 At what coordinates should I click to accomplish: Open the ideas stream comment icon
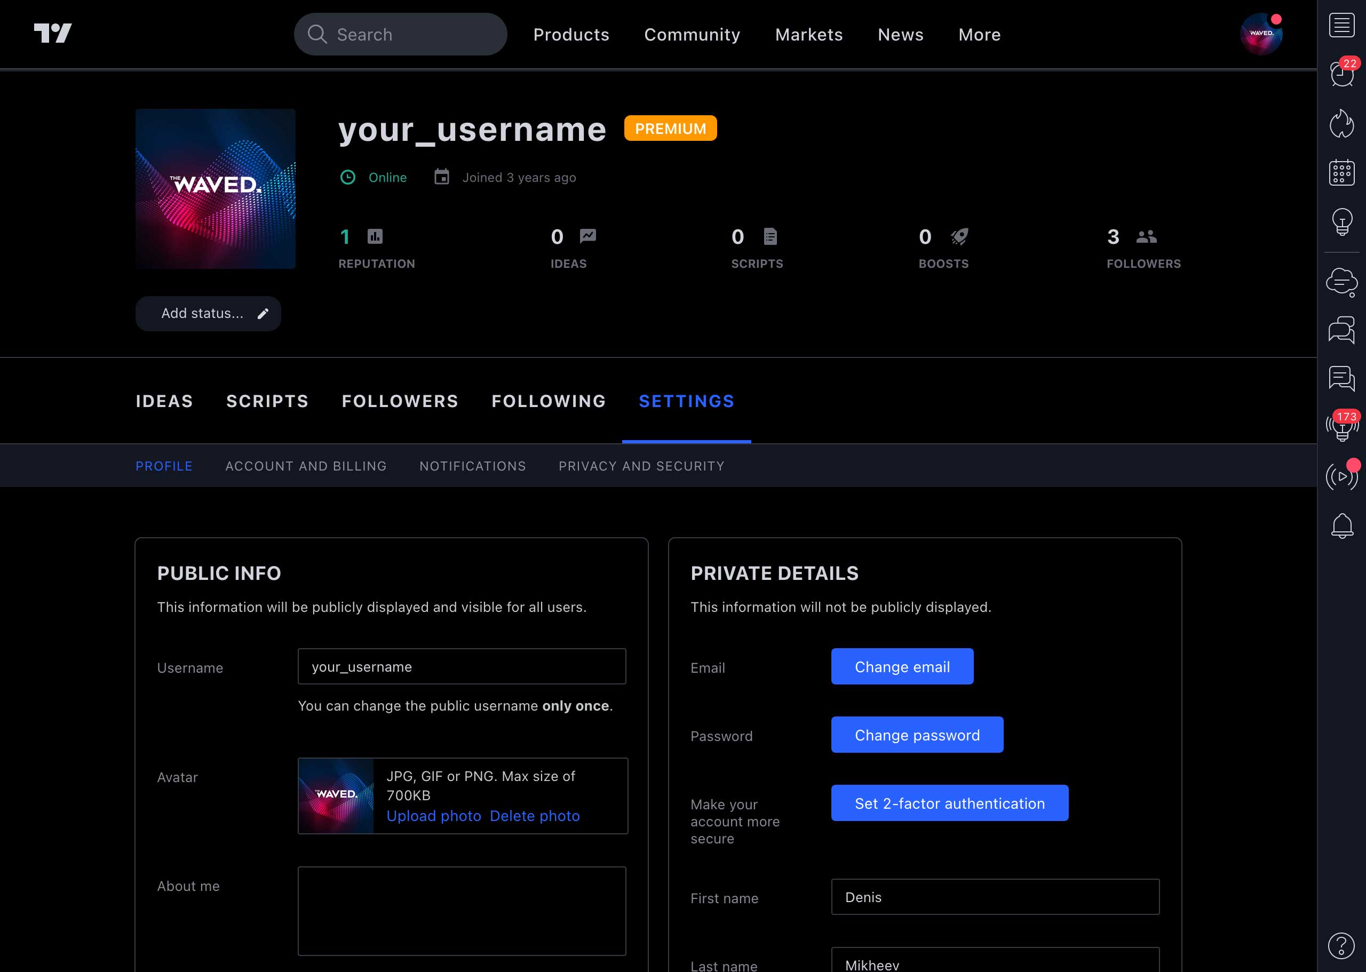click(1341, 379)
